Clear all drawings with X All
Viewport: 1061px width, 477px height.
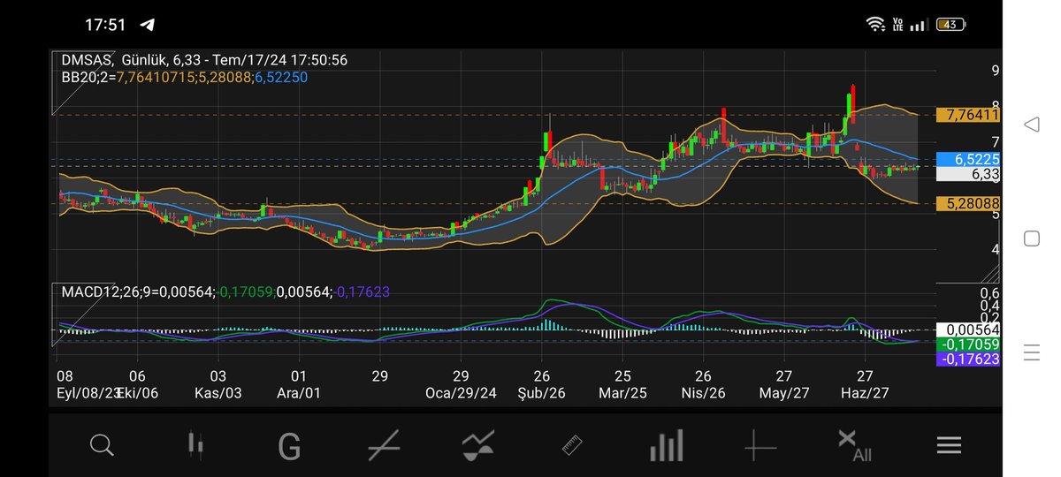point(854,446)
